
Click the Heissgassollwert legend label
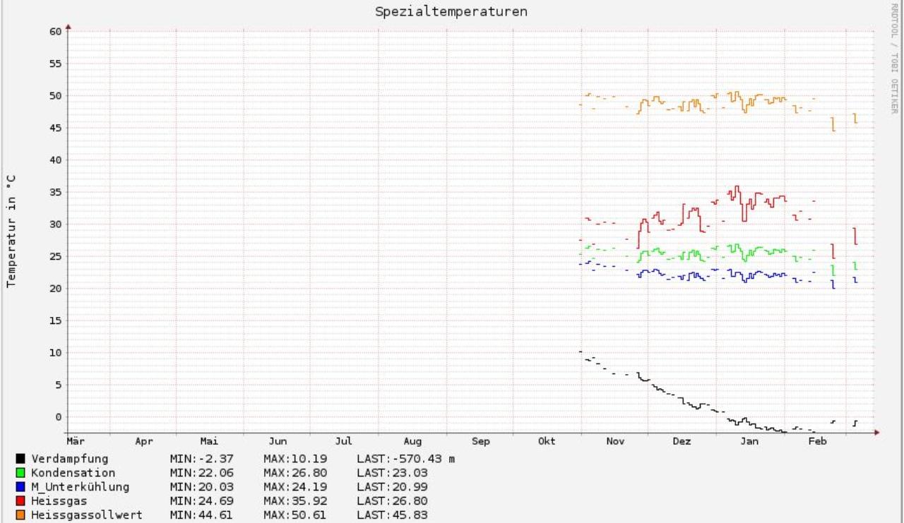click(87, 515)
